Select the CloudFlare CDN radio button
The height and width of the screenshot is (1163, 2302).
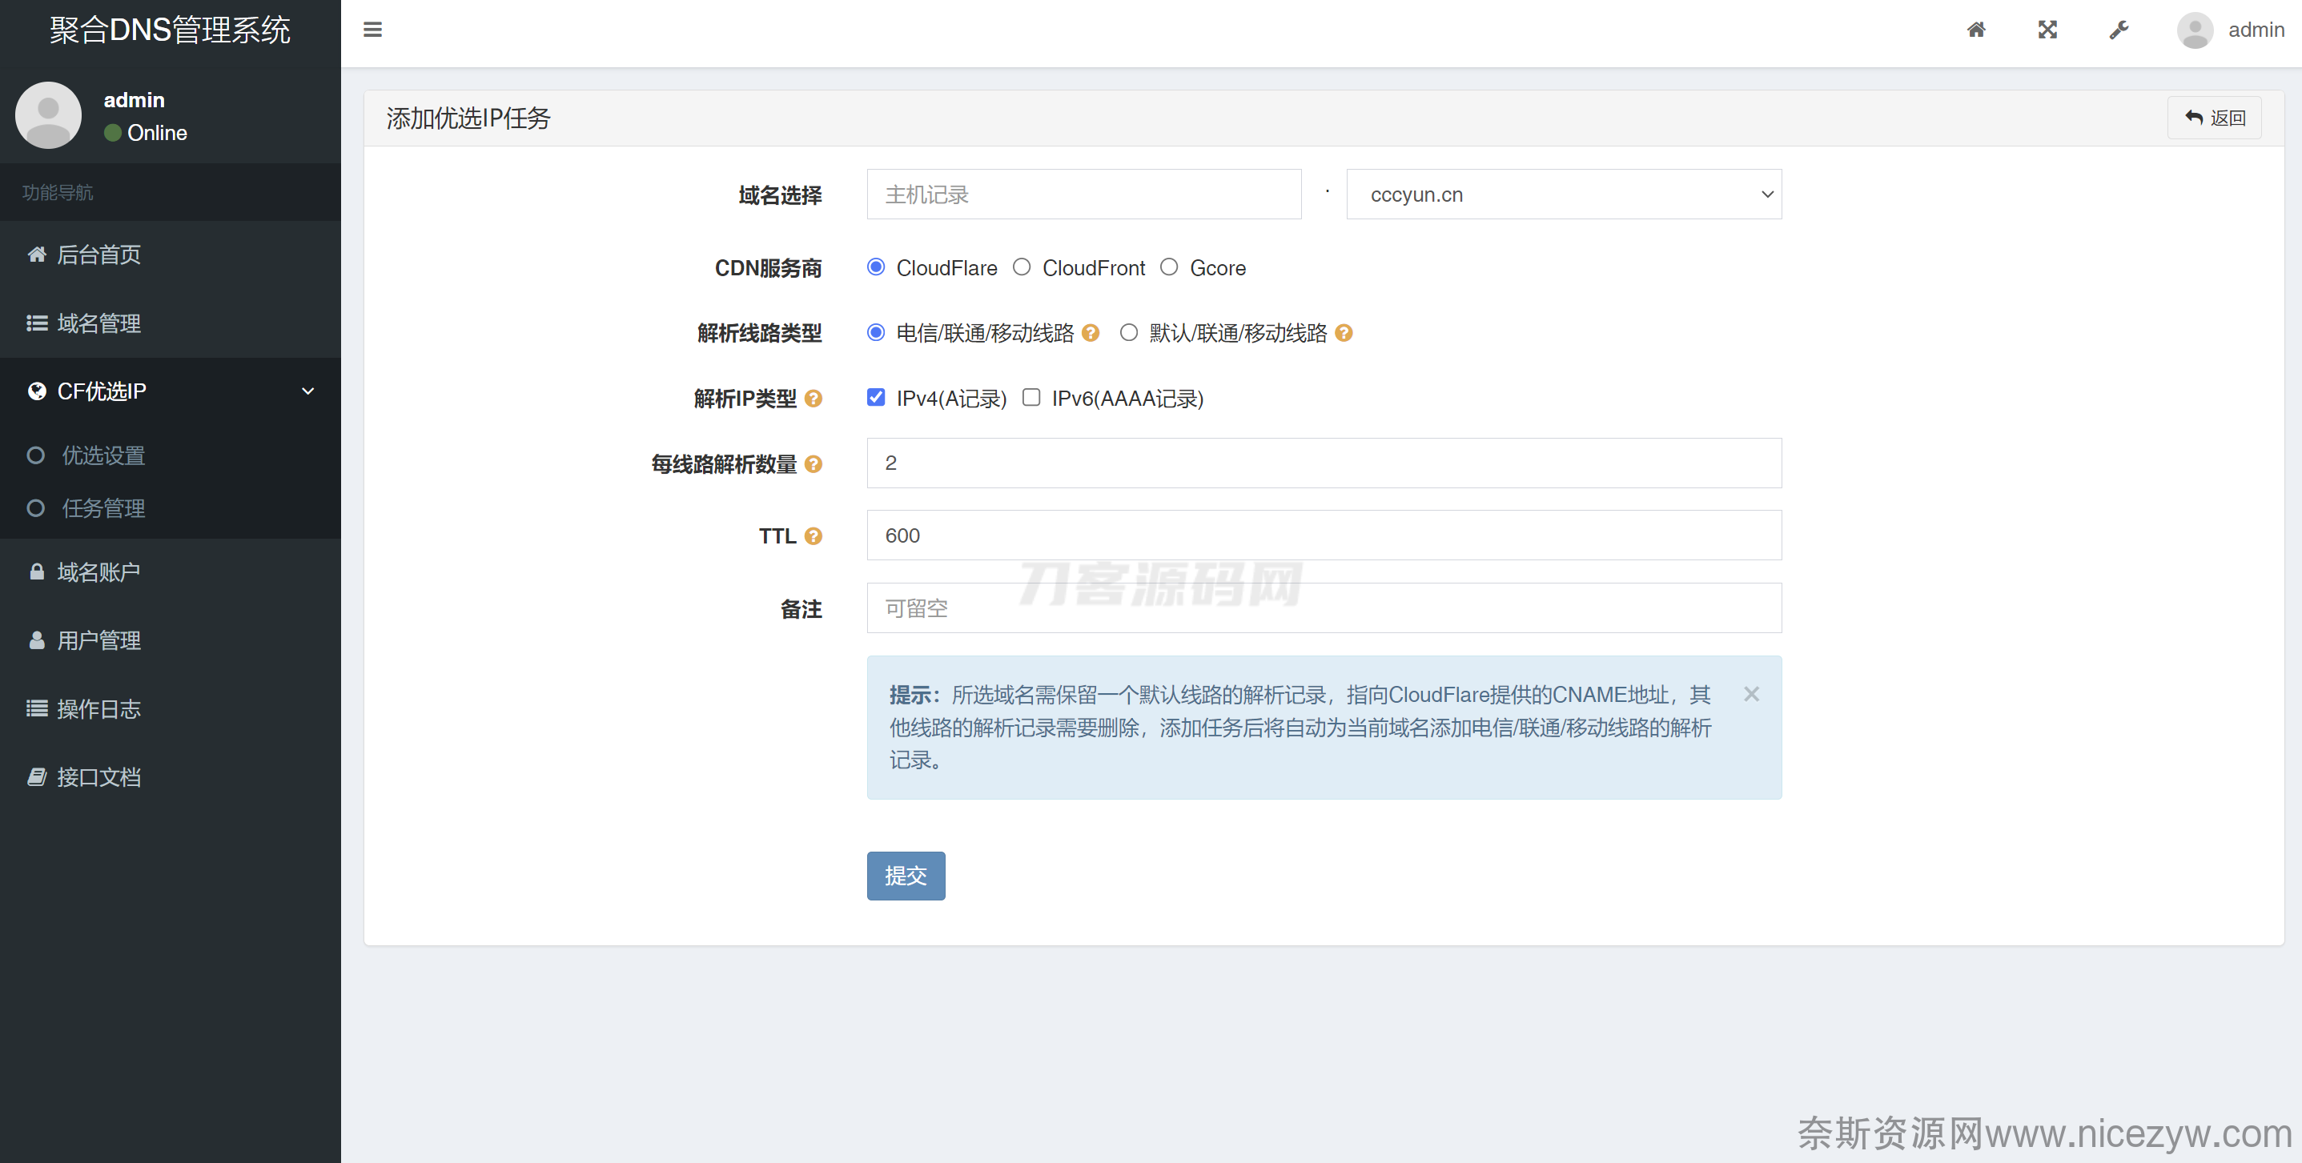point(876,267)
